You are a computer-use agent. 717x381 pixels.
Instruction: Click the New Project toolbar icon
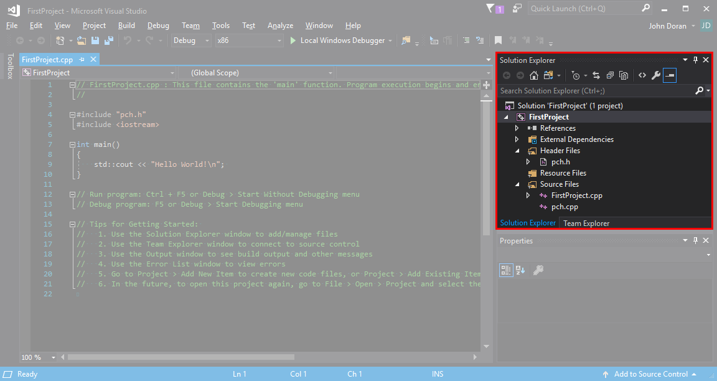pyautogui.click(x=60, y=40)
